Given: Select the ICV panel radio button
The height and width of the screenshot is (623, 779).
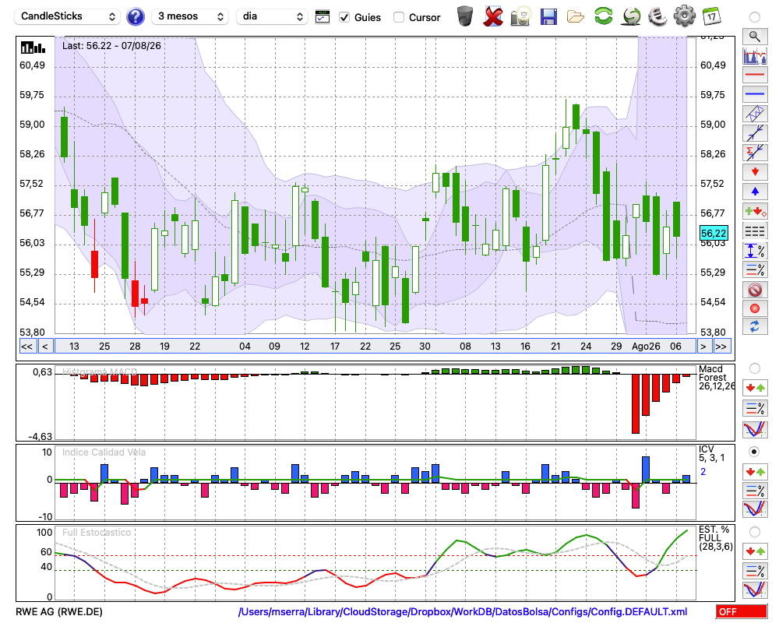Looking at the screenshot, I should [754, 452].
